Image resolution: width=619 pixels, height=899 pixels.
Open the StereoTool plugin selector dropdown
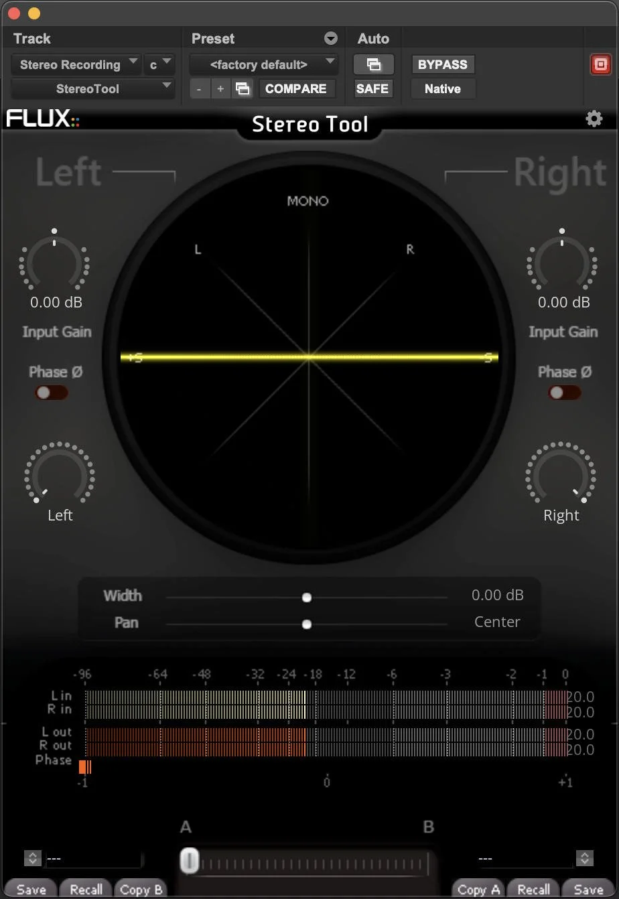point(93,88)
